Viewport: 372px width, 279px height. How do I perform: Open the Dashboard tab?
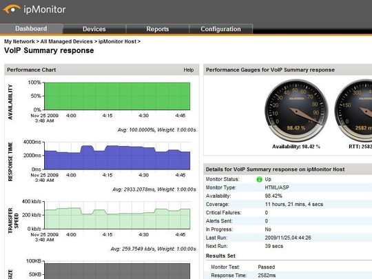[x=31, y=29]
